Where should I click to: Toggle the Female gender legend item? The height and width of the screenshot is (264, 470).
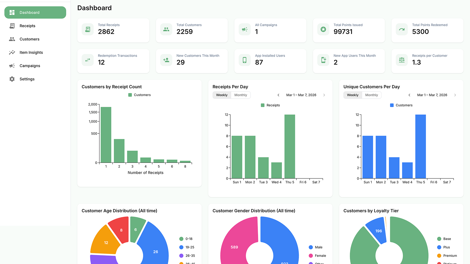[318, 256]
